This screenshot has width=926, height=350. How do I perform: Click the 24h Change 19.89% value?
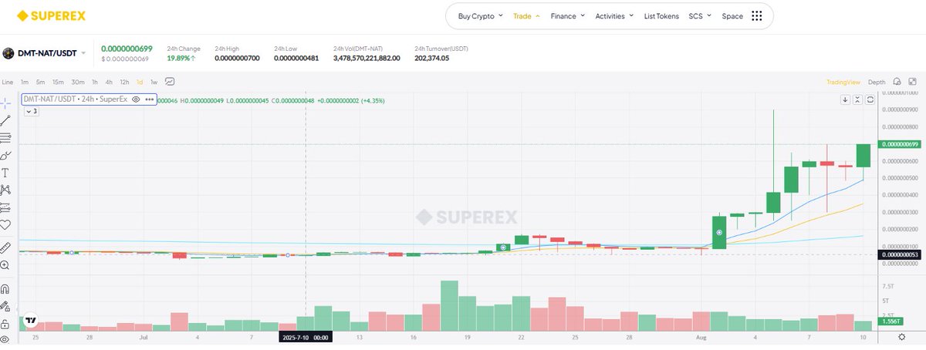pyautogui.click(x=182, y=58)
